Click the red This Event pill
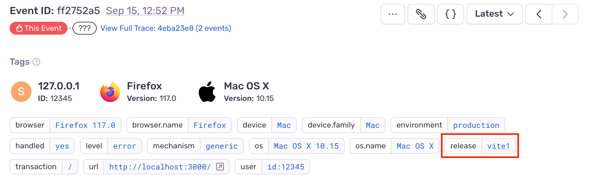 click(x=39, y=28)
